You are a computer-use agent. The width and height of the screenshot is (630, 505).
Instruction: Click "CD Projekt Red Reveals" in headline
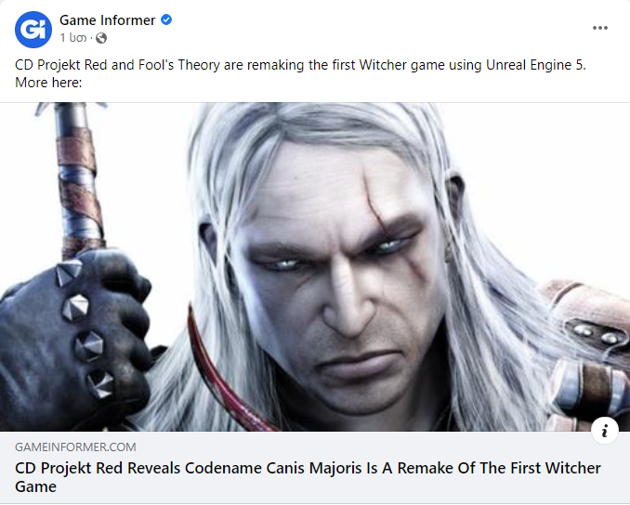click(x=98, y=468)
